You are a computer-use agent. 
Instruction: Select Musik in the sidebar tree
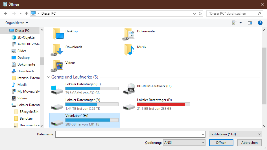pos(19,85)
